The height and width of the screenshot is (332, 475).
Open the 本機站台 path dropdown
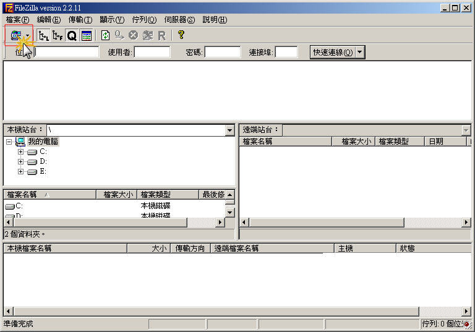[229, 130]
